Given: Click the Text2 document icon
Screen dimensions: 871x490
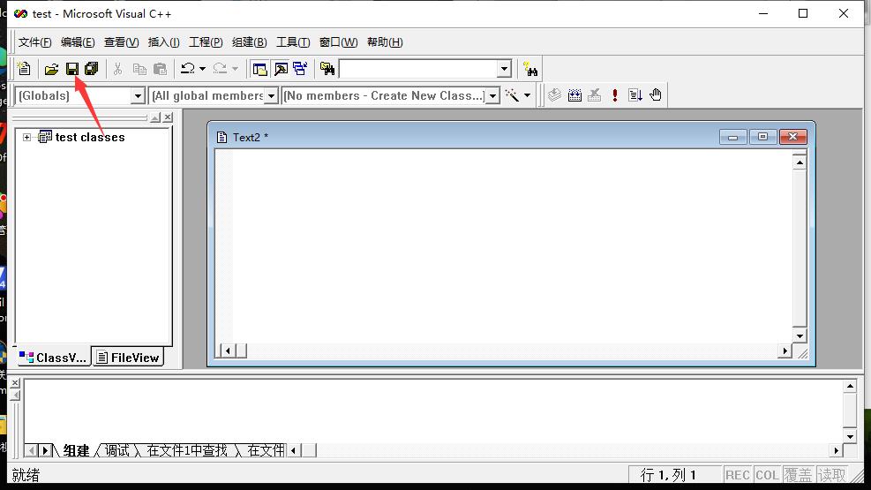Looking at the screenshot, I should (x=222, y=137).
